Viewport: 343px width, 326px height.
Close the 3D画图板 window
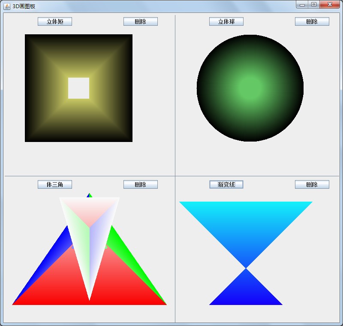pyautogui.click(x=330, y=4)
